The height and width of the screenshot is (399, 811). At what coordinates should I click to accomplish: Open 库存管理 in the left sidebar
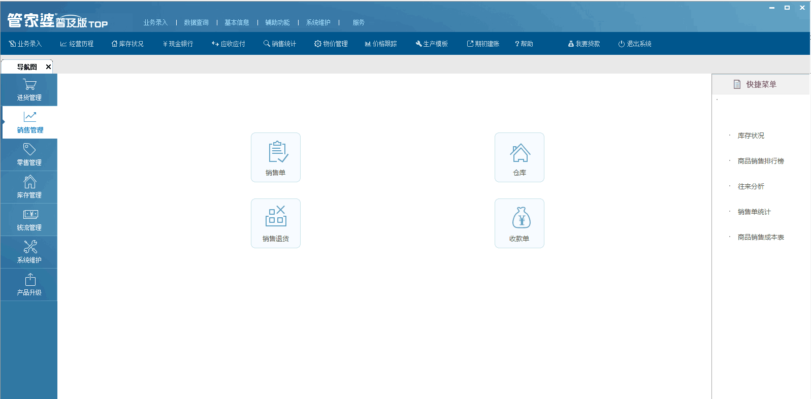(29, 187)
